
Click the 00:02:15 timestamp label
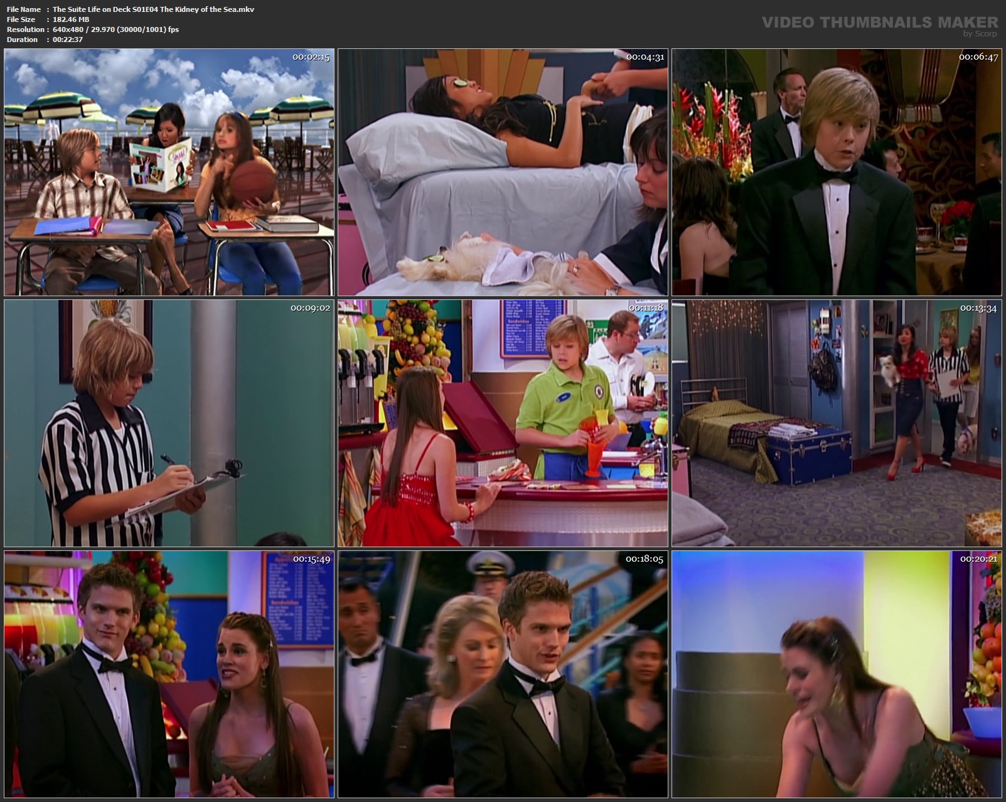pos(311,57)
